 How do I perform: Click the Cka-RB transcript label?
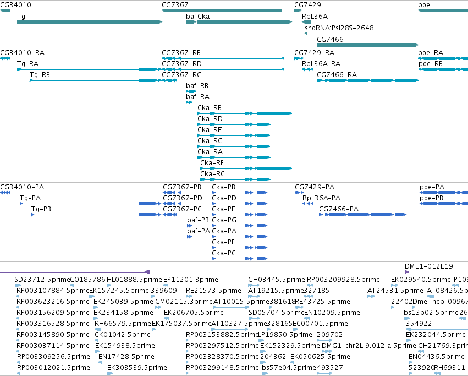point(210,108)
